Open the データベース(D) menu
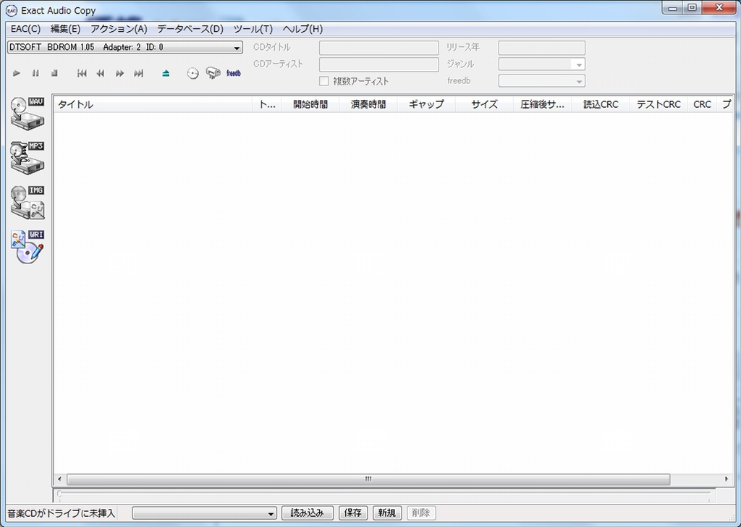The image size is (741, 527). click(x=190, y=29)
